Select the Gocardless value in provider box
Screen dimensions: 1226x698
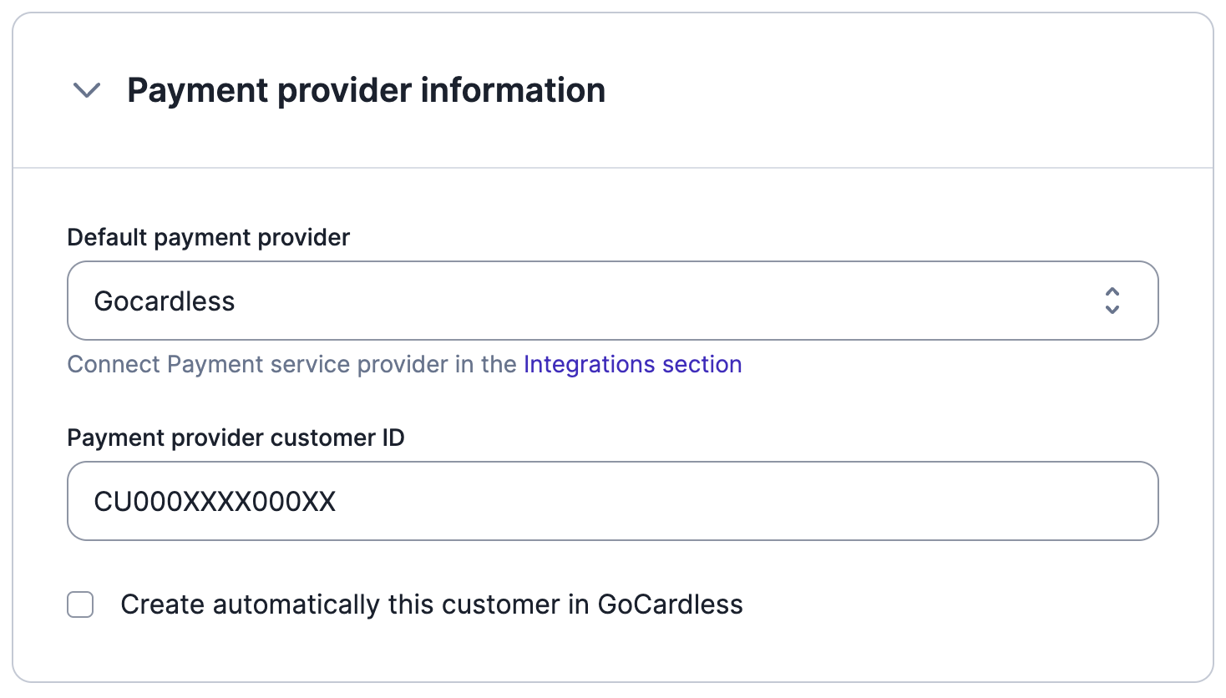[165, 301]
